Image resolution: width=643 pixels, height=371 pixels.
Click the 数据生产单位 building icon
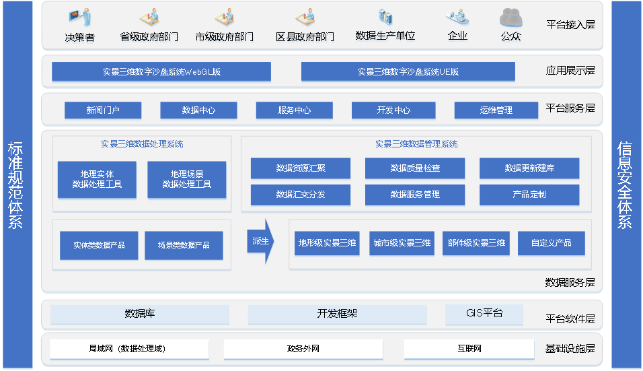(385, 17)
